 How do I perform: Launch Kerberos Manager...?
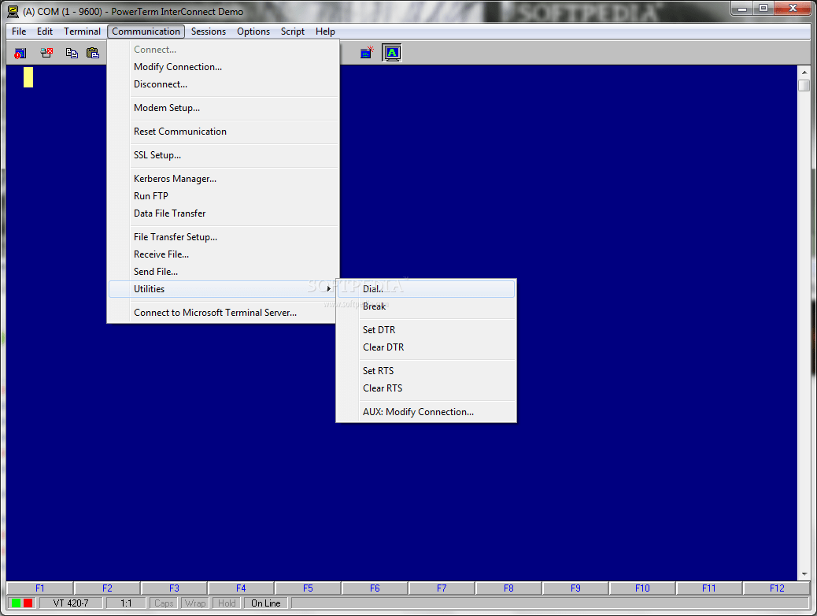(x=223, y=178)
